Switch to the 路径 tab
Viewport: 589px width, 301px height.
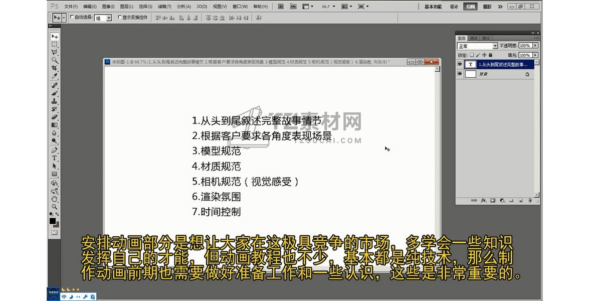click(x=486, y=38)
